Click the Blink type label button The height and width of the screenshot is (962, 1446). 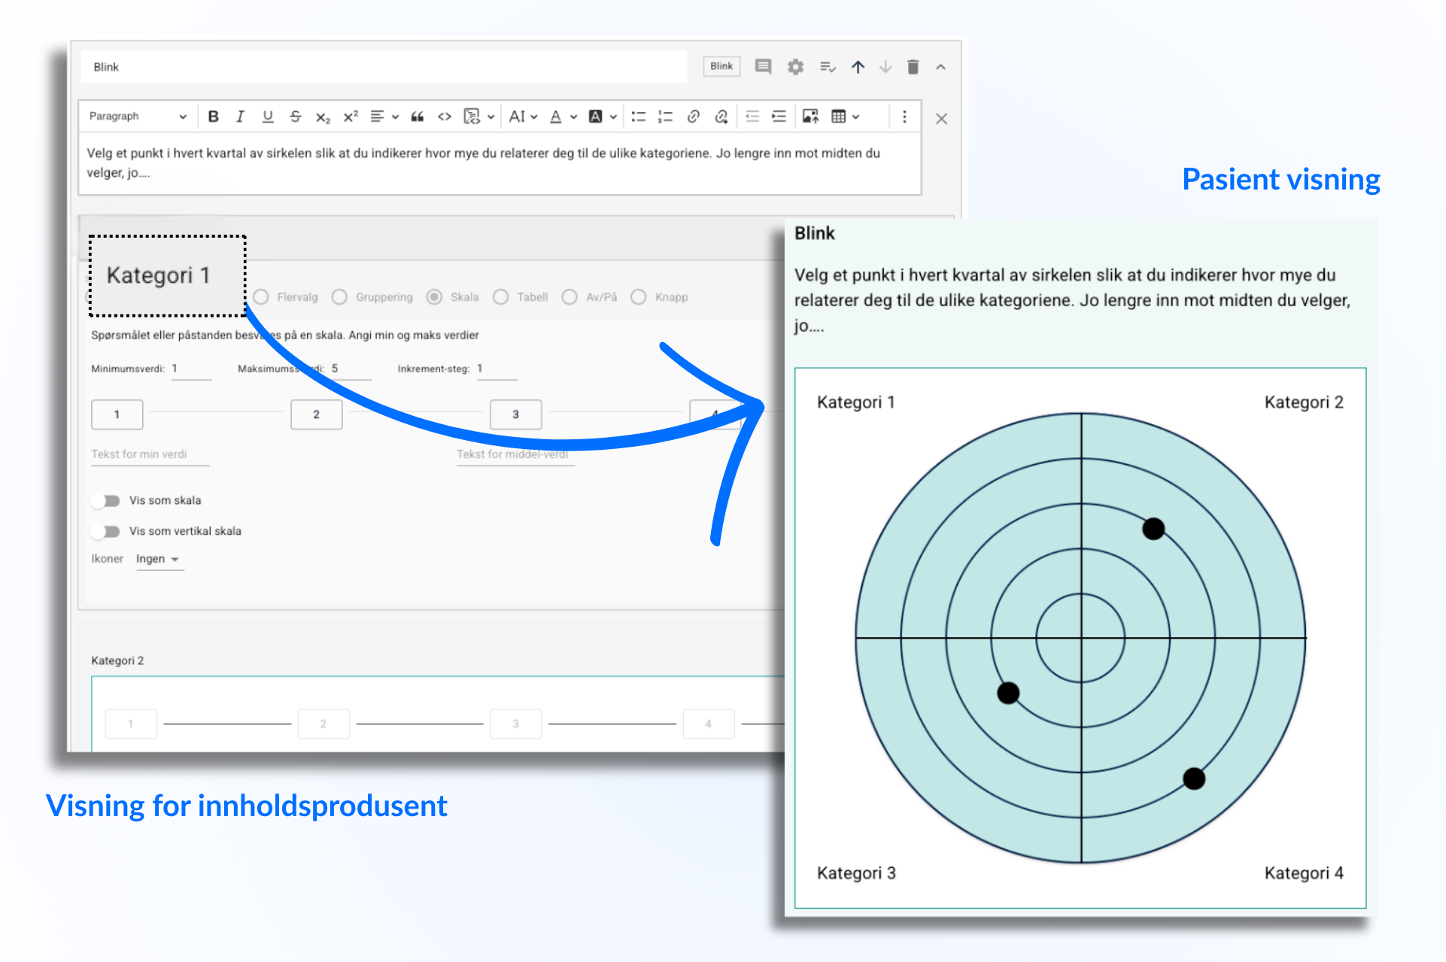pyautogui.click(x=721, y=66)
